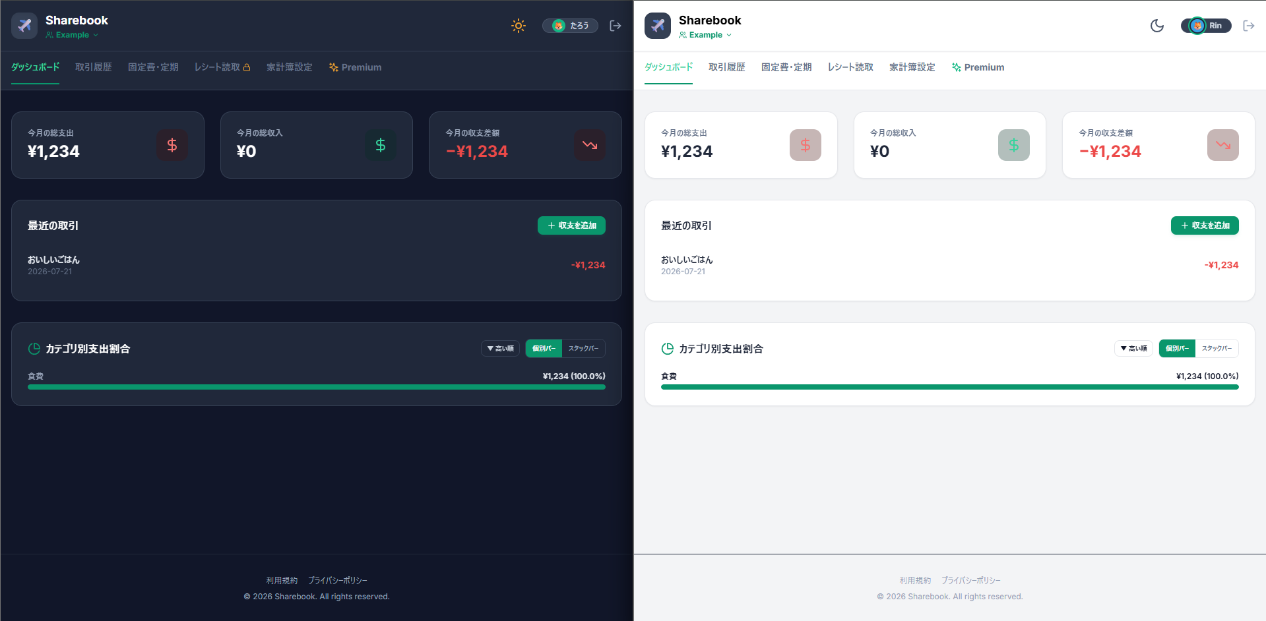Viewport: 1266px width, 621px height.
Task: Click the pie chart icon in dark window
Action: (x=34, y=349)
